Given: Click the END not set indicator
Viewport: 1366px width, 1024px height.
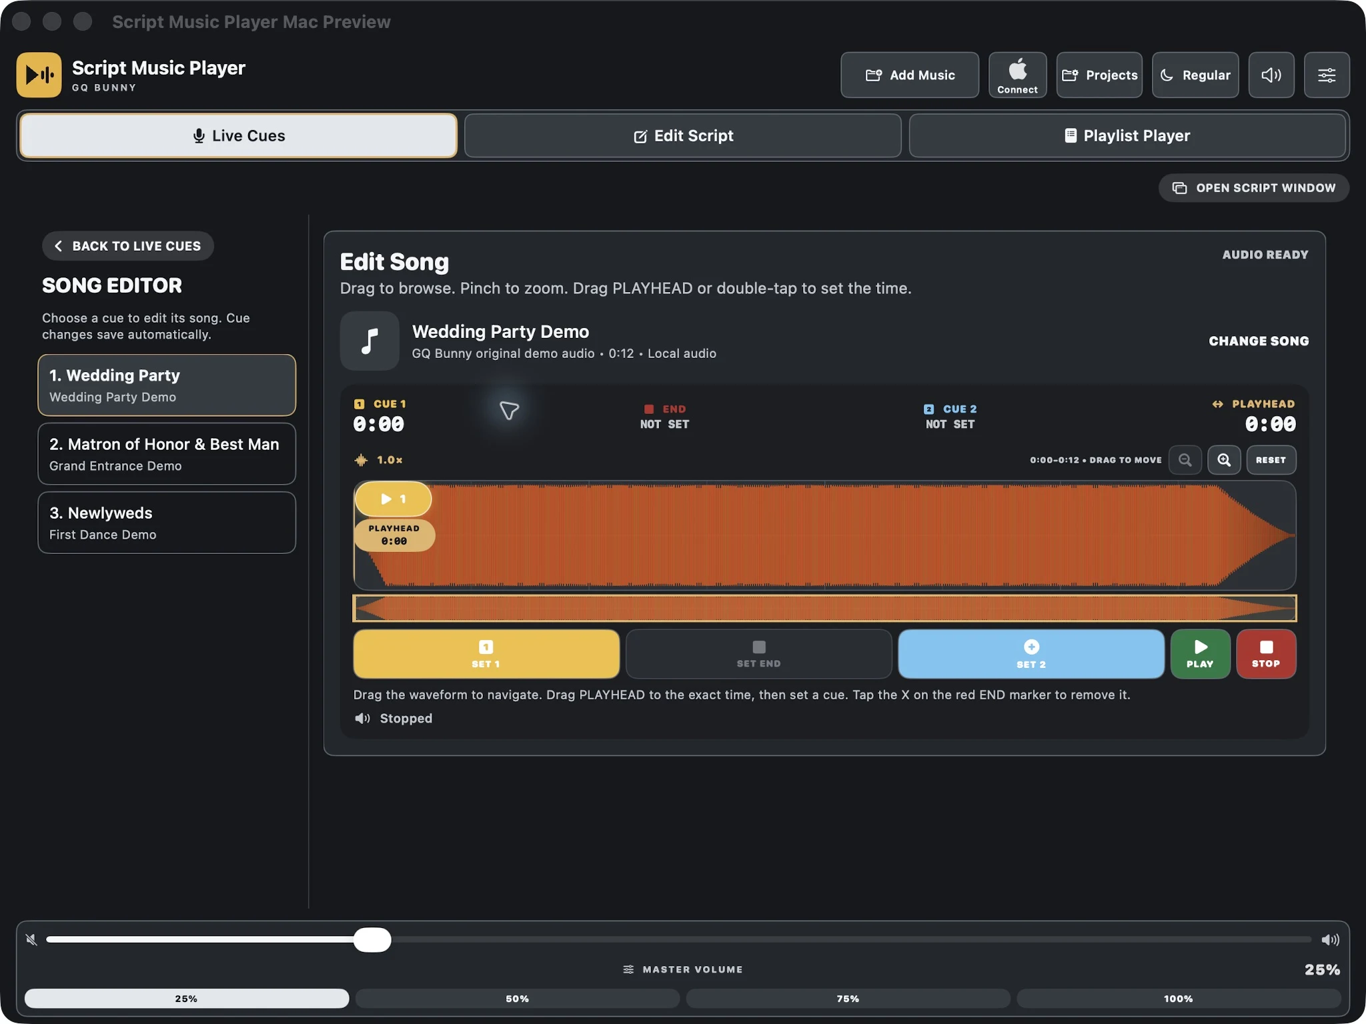Looking at the screenshot, I should [665, 417].
